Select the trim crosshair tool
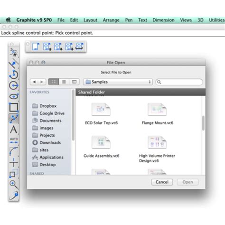Screen dimensions: 225x225 [x=14, y=162]
